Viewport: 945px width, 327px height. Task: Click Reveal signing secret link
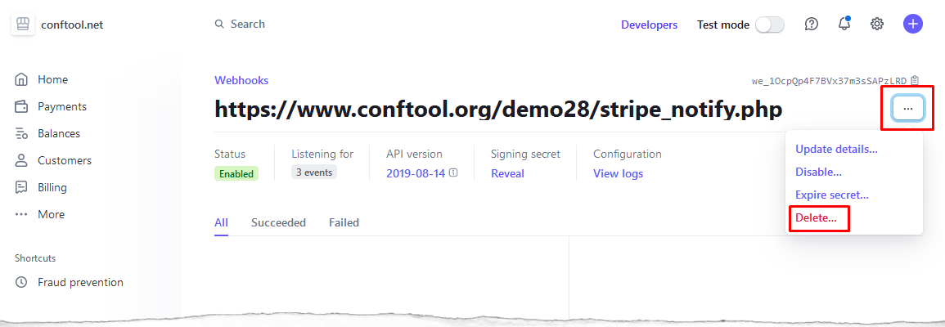[507, 173]
